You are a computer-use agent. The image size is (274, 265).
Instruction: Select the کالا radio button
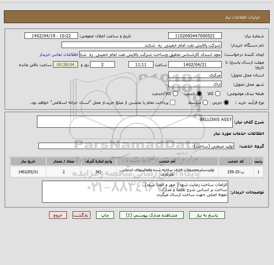tap(218, 94)
